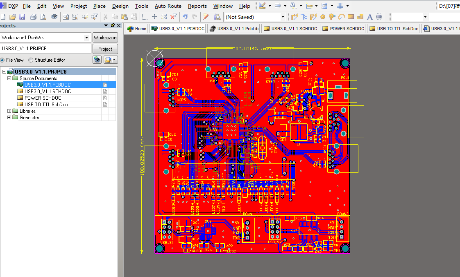Click the interactive route connections icon

coord(294,17)
